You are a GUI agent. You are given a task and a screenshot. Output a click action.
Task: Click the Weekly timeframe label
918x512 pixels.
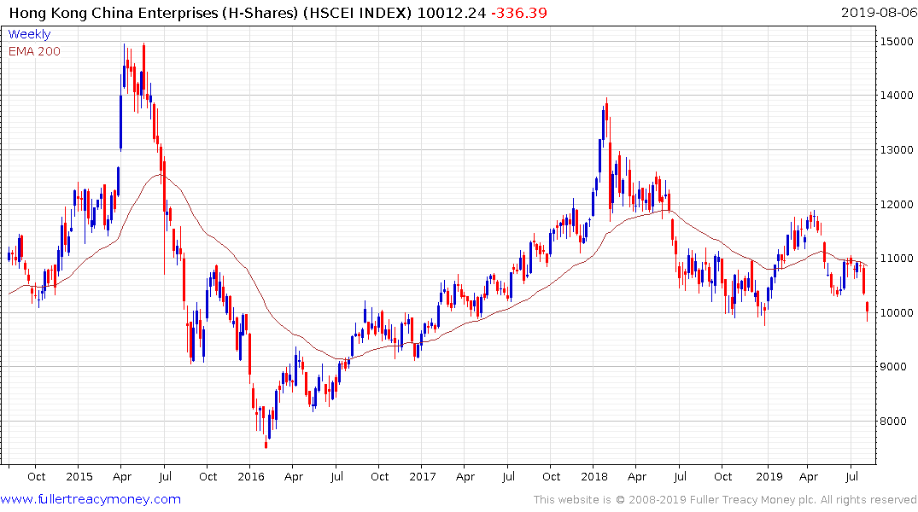29,34
